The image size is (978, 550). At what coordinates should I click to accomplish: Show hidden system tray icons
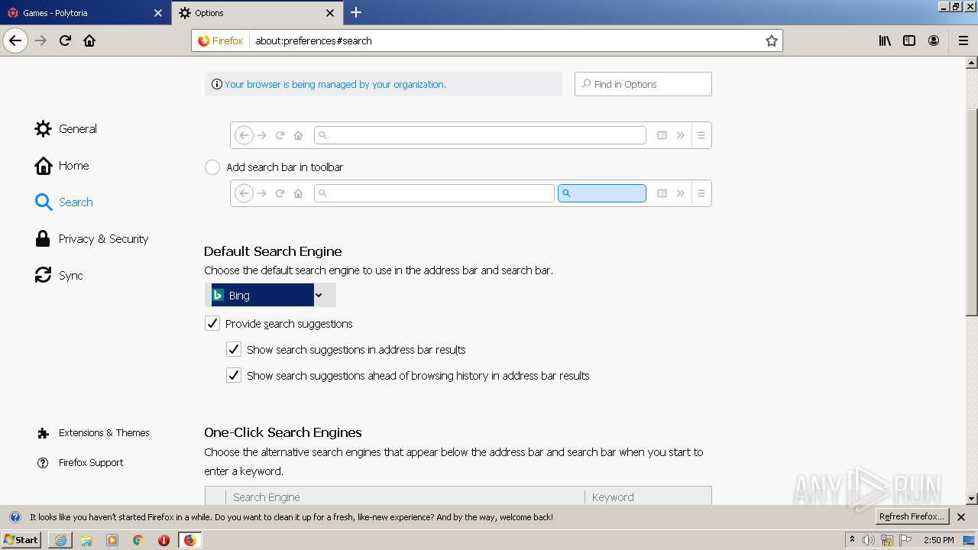point(853,540)
